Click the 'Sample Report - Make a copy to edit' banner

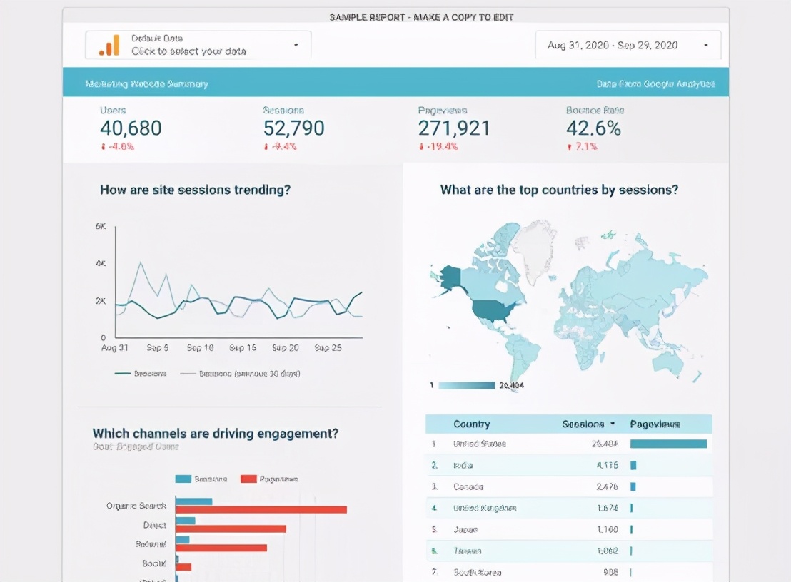coord(421,17)
